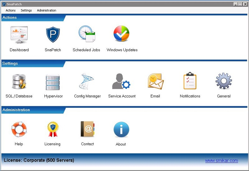249x171 pixels.
Task: Open Notifications clipboard icon
Action: tap(190, 81)
